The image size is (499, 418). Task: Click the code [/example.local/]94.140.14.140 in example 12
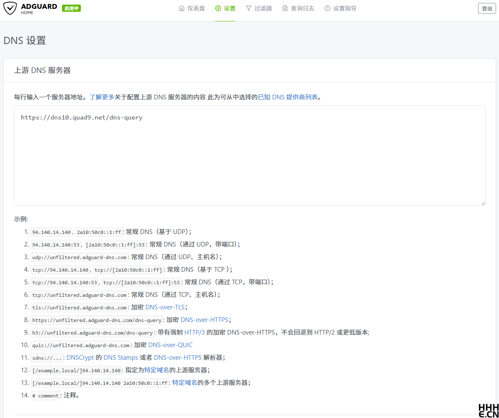(76, 371)
